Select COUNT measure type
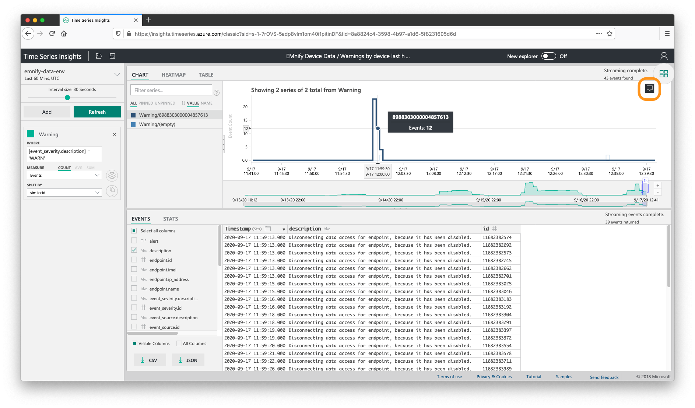The width and height of the screenshot is (695, 408). pyautogui.click(x=64, y=168)
